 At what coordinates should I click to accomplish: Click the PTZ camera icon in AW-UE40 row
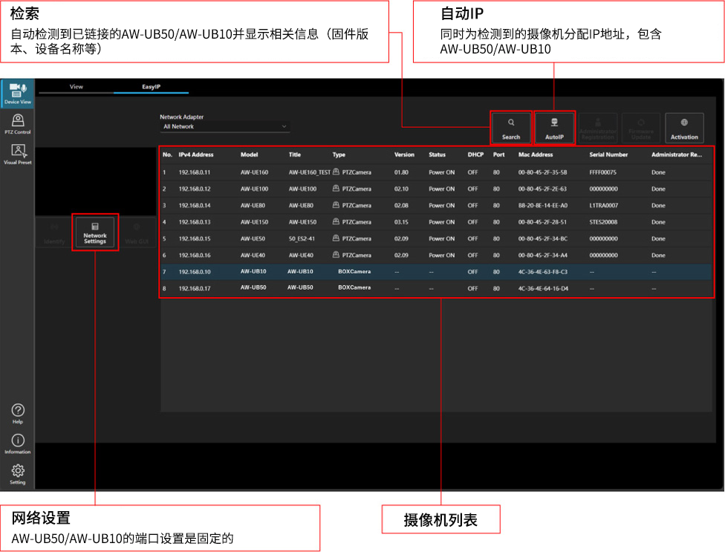(337, 255)
